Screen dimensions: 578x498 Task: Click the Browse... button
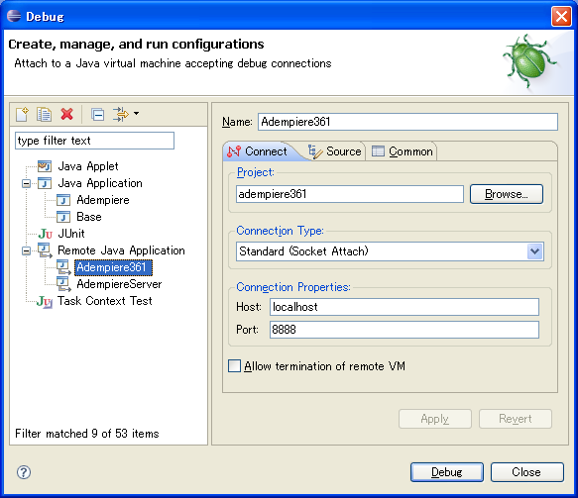tap(507, 194)
